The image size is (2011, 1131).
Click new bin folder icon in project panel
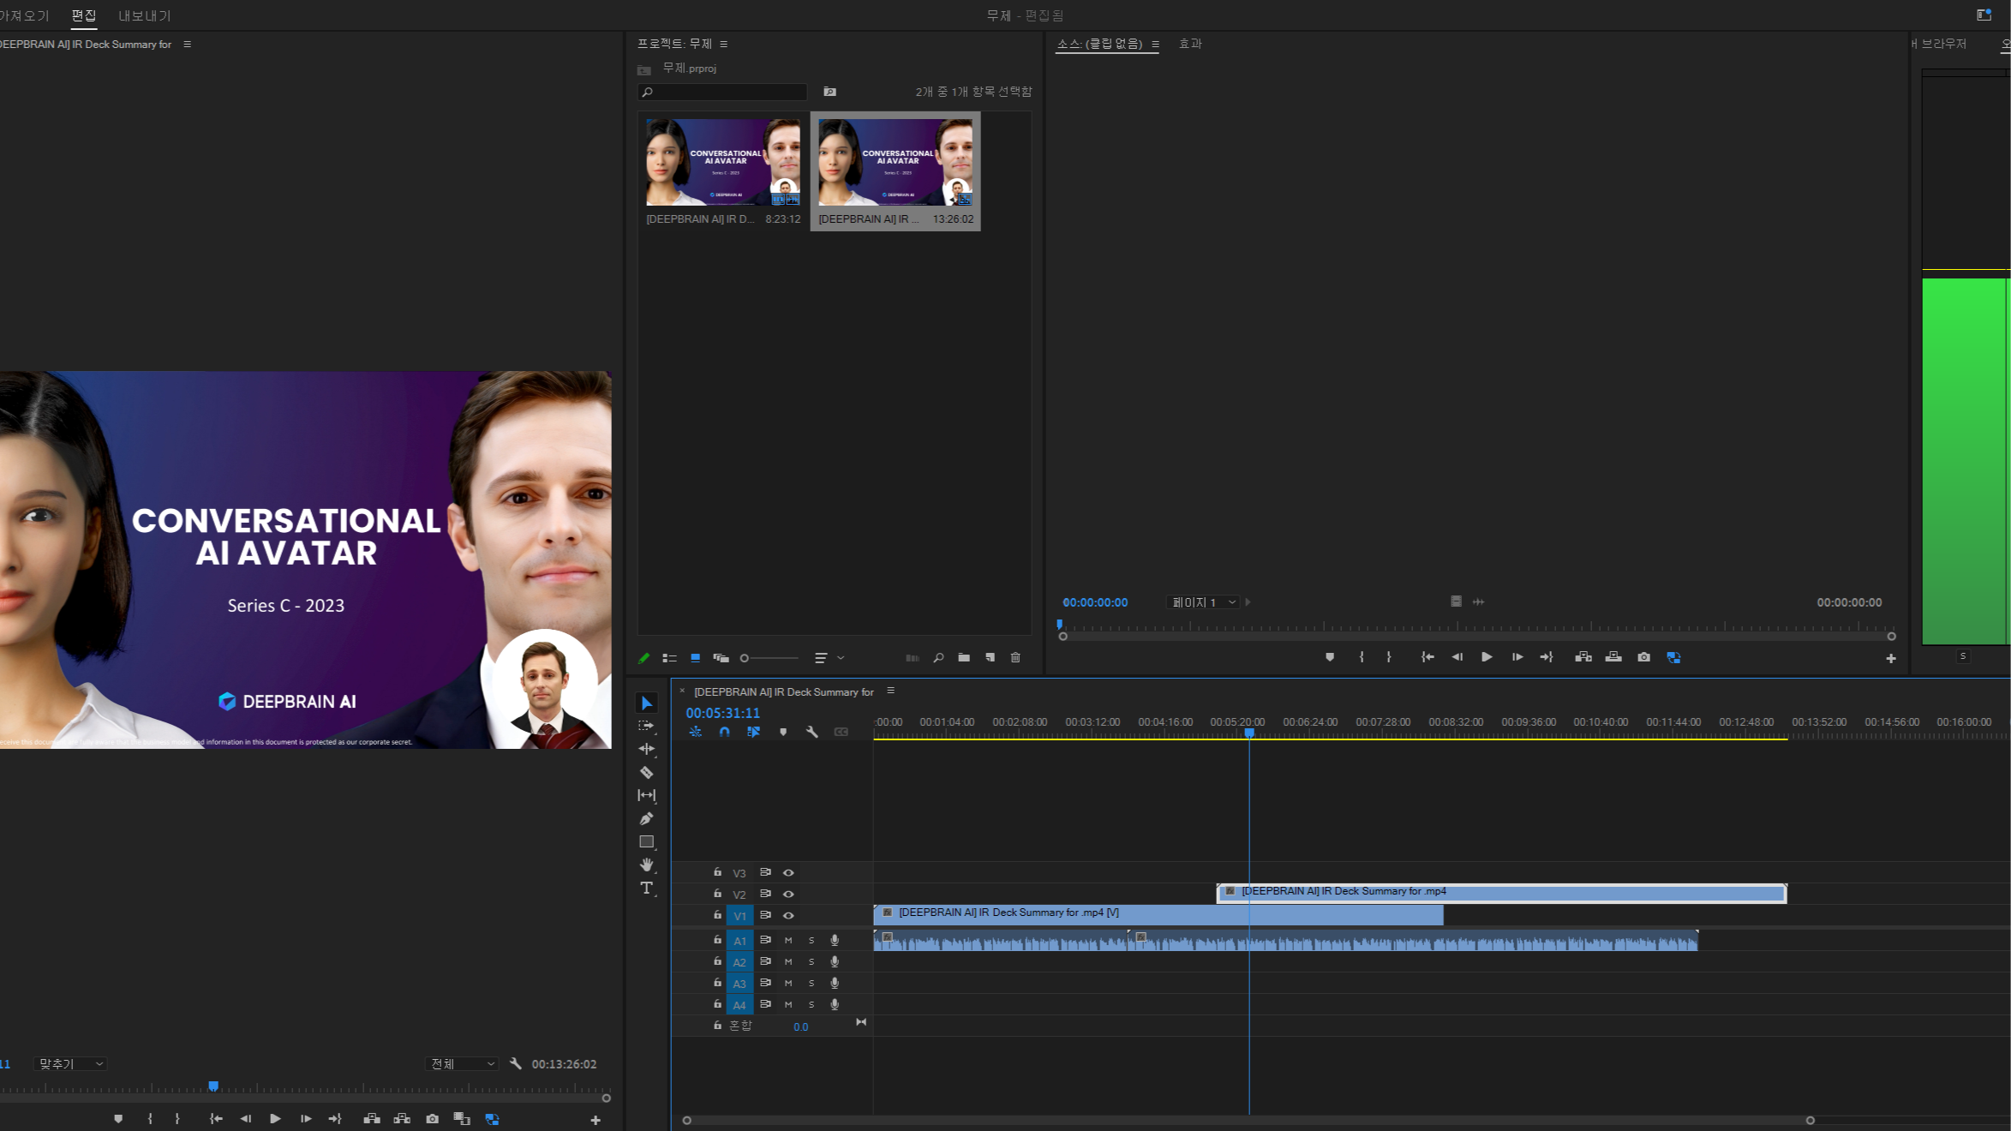tap(964, 658)
